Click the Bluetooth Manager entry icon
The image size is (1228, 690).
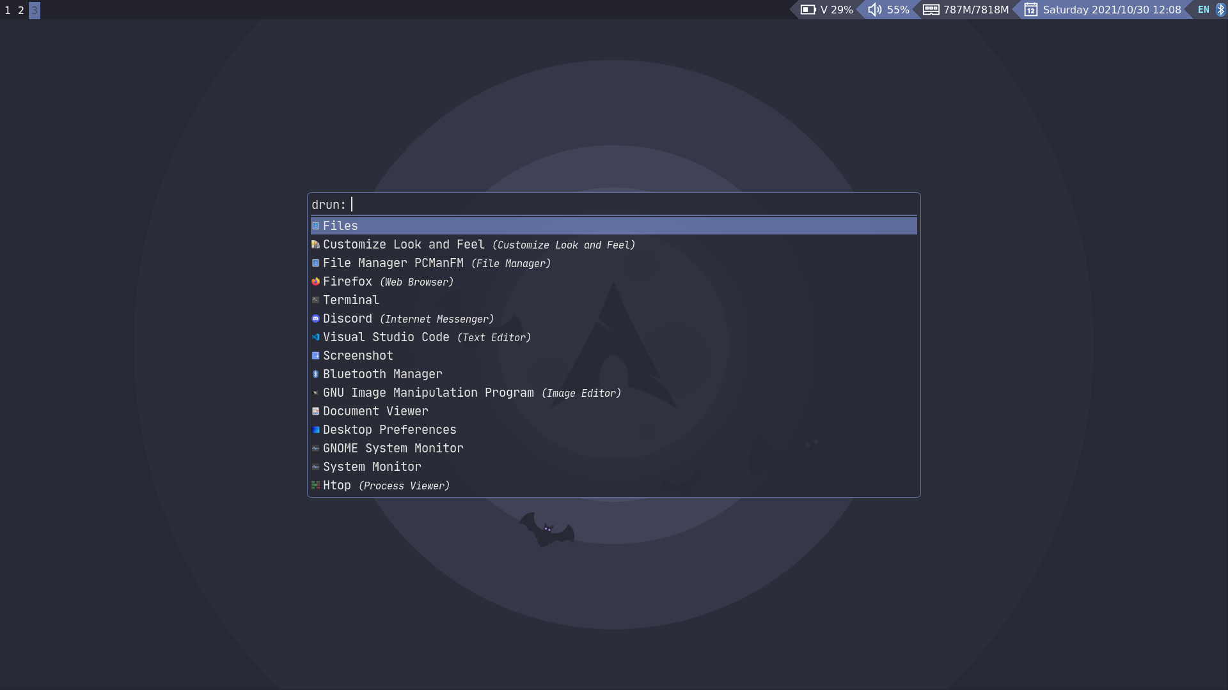click(315, 374)
